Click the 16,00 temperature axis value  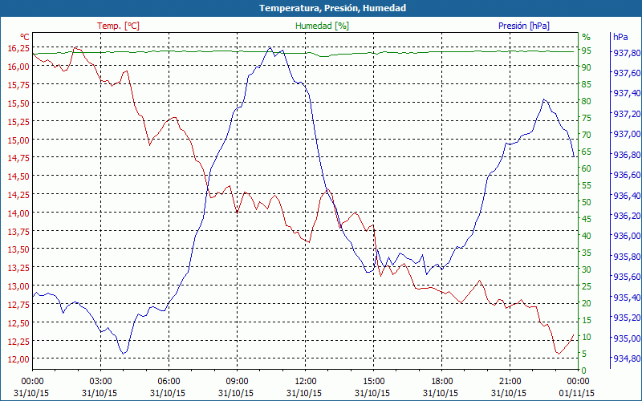click(x=18, y=67)
